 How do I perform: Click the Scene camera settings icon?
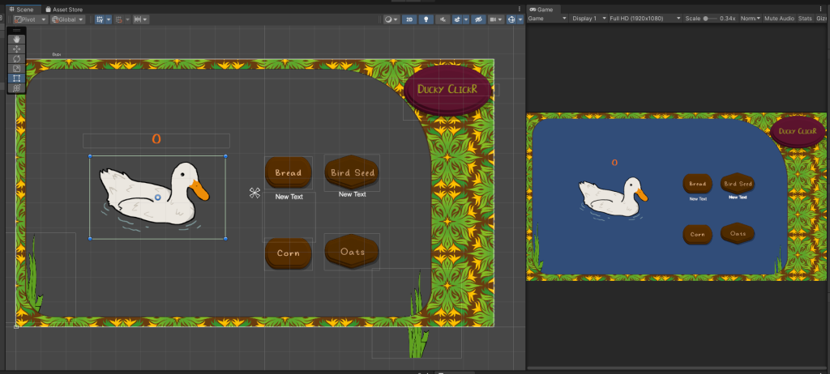coord(494,19)
